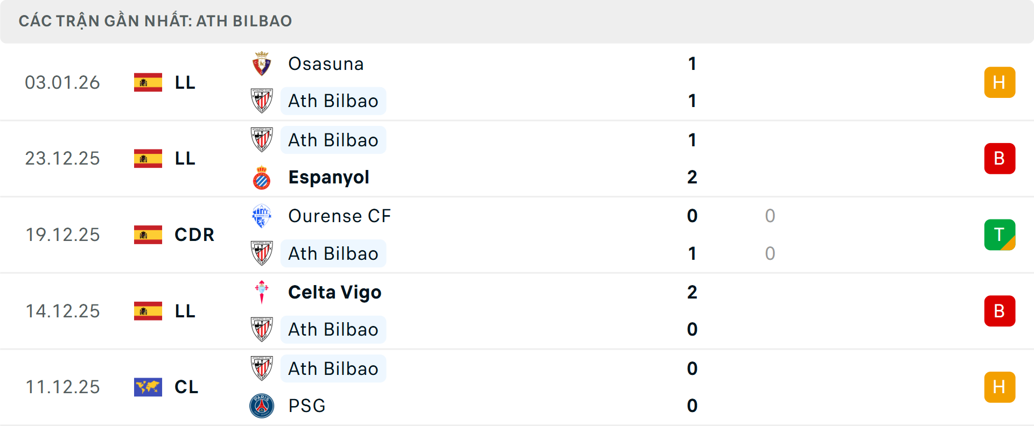Open the LL league label on the Celta Vigo row
Viewport: 1034px width, 426px height.
(185, 311)
